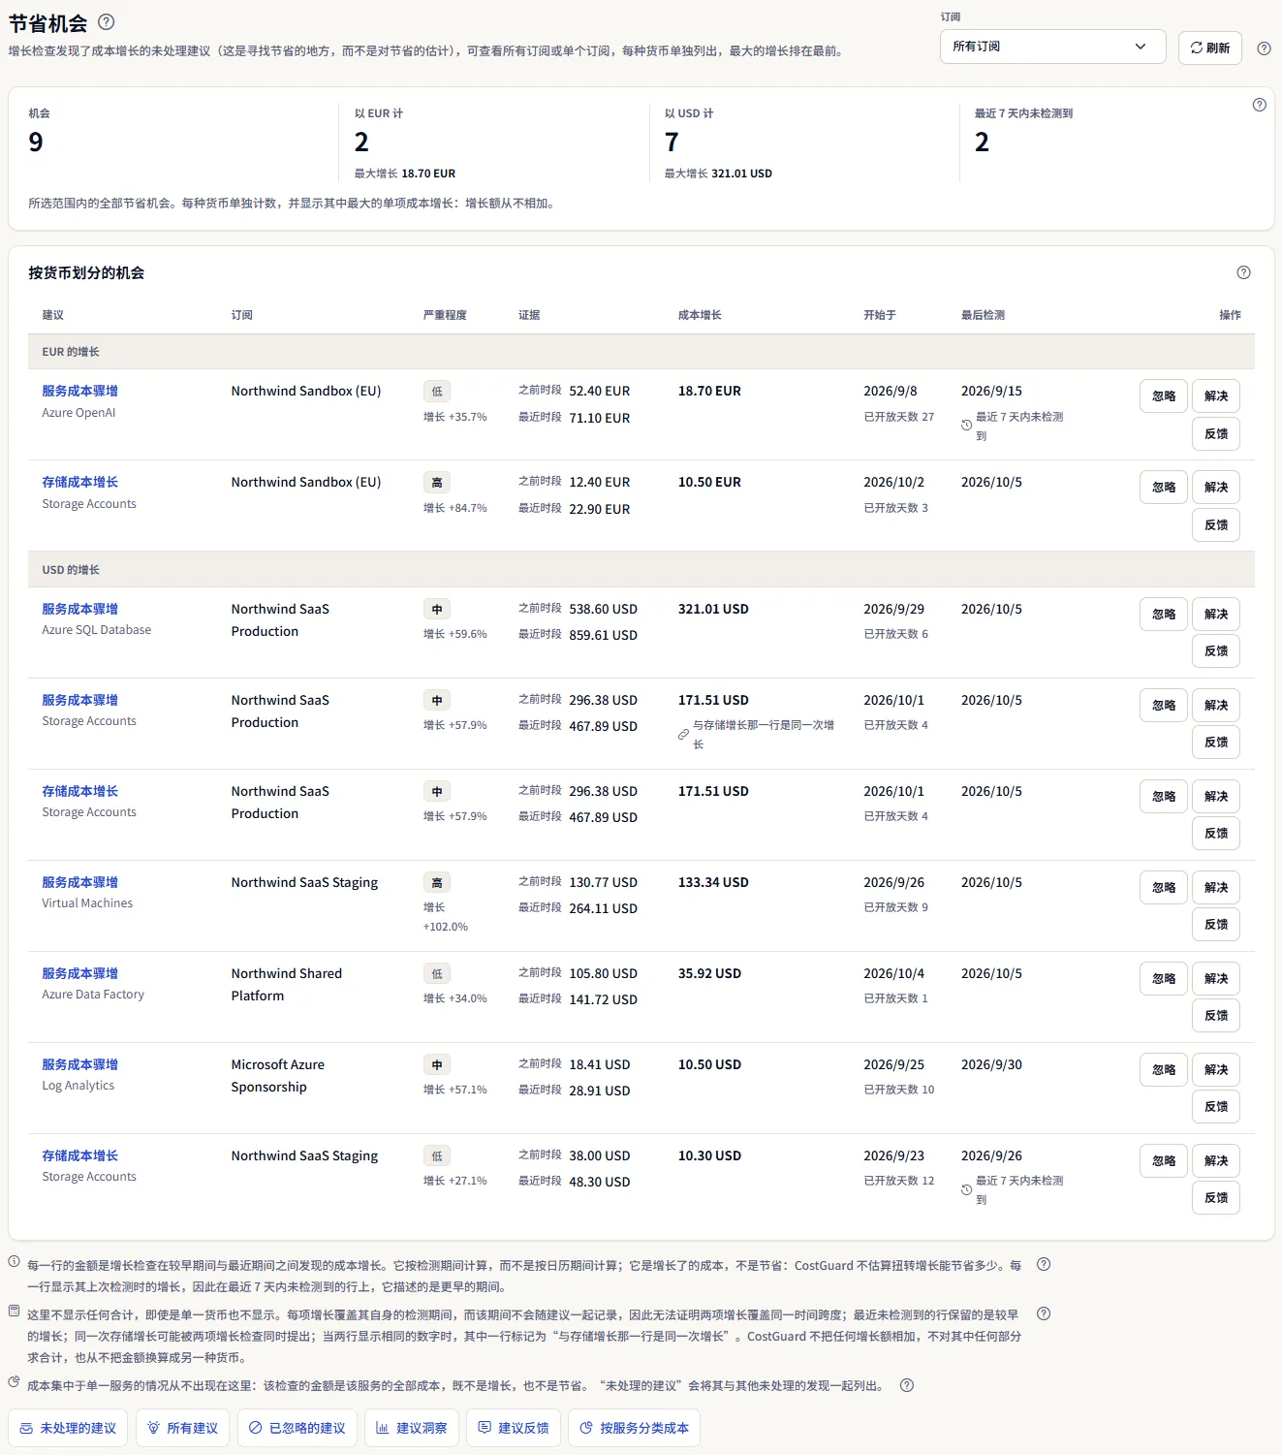Click 解决 in the Azure Data Factory row

(x=1216, y=978)
